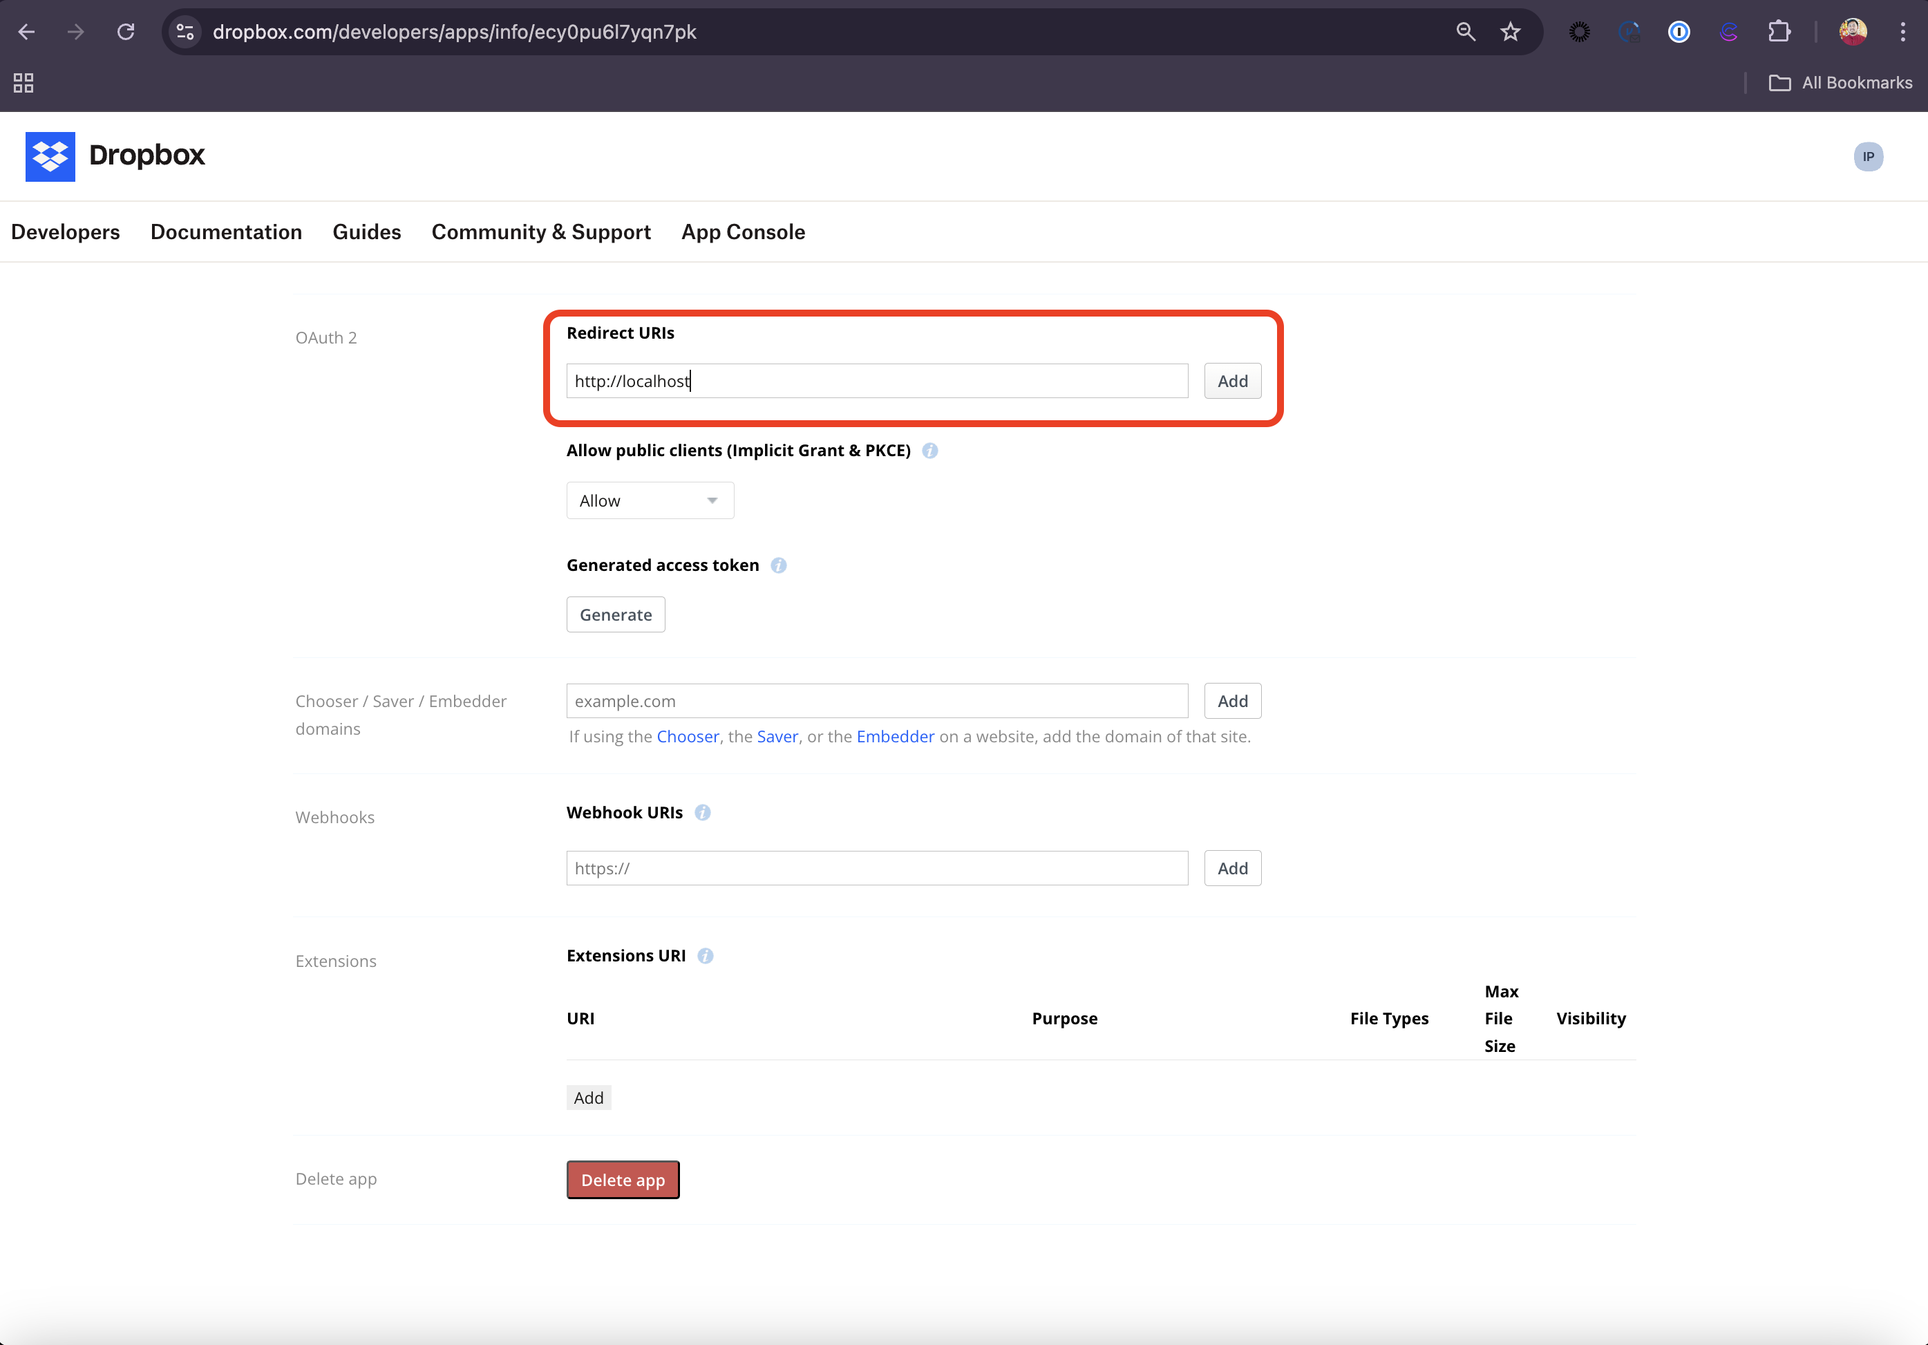Click the 'Extensions' section label
Screen dimensions: 1928x1345
[335, 961]
